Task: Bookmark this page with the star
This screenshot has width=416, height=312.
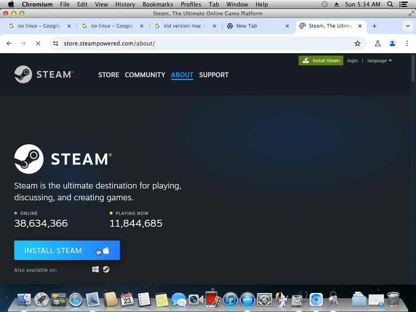Action: pos(357,43)
